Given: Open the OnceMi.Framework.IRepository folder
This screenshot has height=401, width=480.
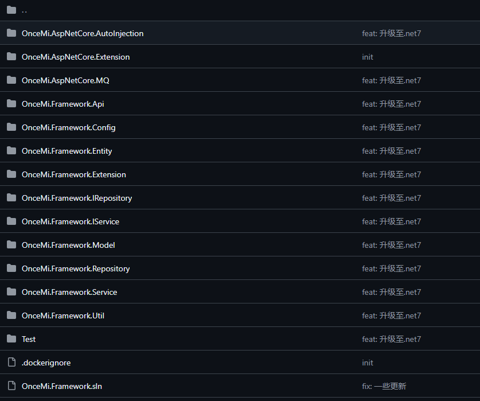Looking at the screenshot, I should click(x=77, y=198).
